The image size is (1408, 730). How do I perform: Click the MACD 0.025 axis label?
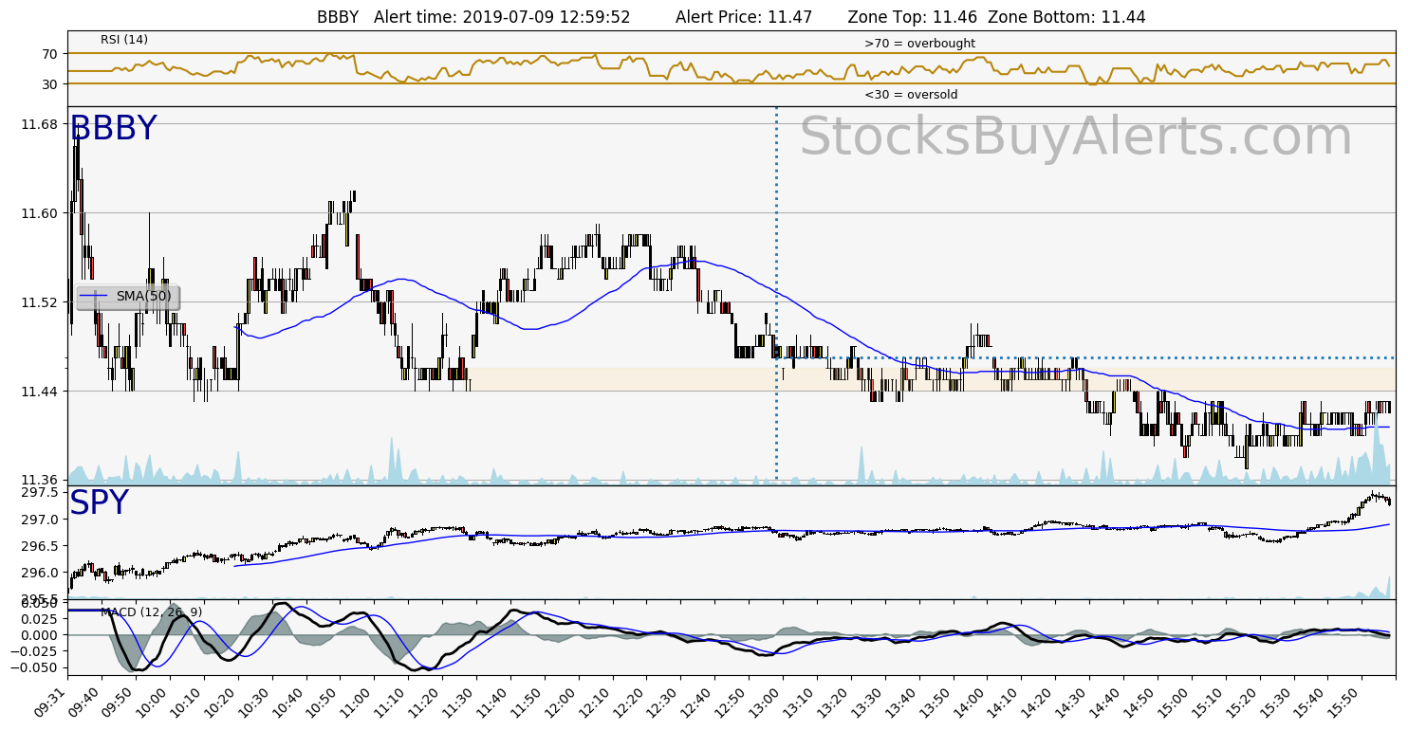pos(38,618)
